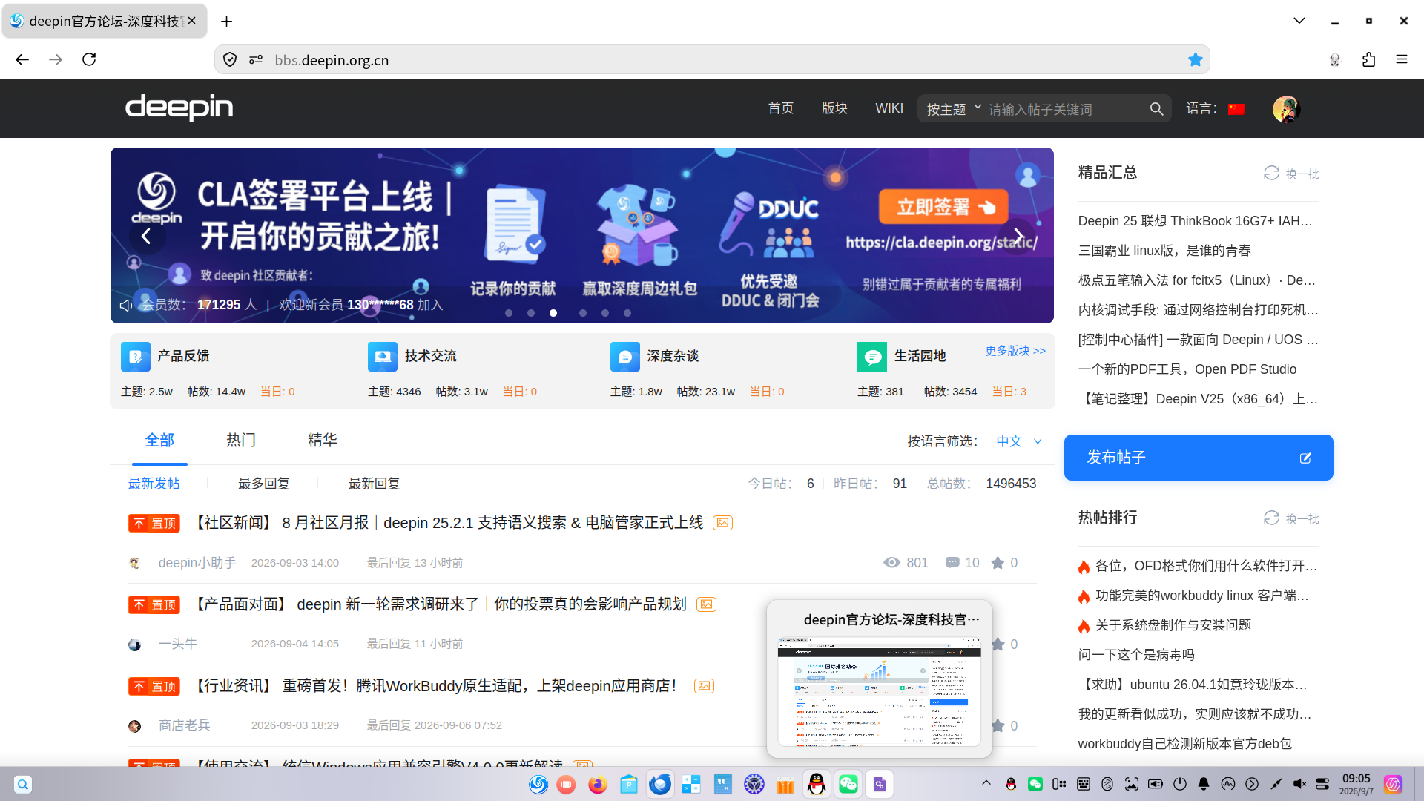Image resolution: width=1424 pixels, height=801 pixels.
Task: Toggle the muted volume tray icon
Action: [1299, 784]
